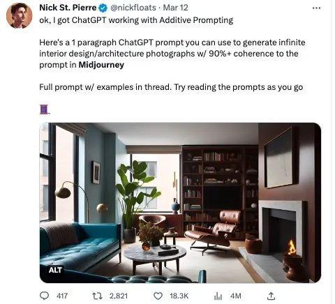The height and width of the screenshot is (304, 335).
Task: Open the Mar 12 timestamp link
Action: coord(175,8)
